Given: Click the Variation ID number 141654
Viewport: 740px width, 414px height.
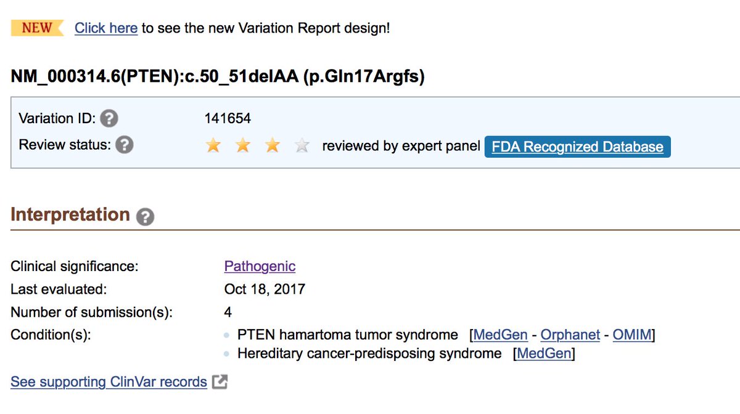Looking at the screenshot, I should click(x=228, y=118).
